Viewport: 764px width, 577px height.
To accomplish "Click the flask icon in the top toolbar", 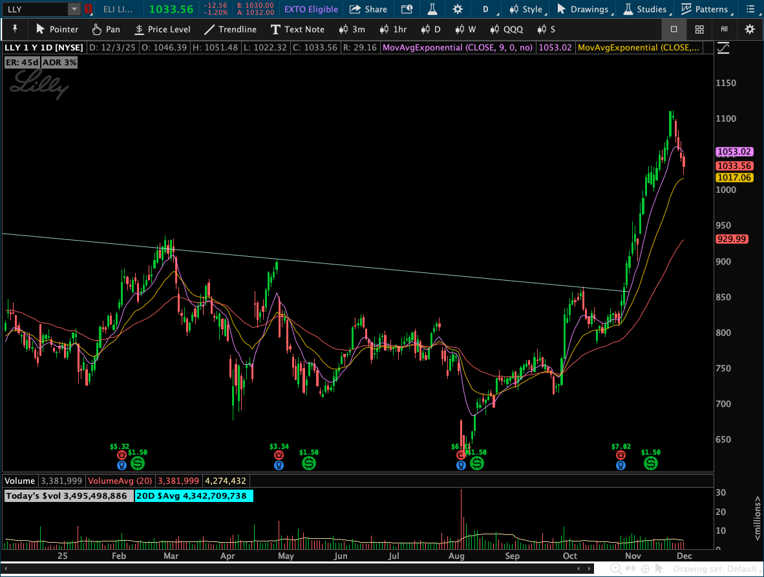I will pyautogui.click(x=432, y=9).
